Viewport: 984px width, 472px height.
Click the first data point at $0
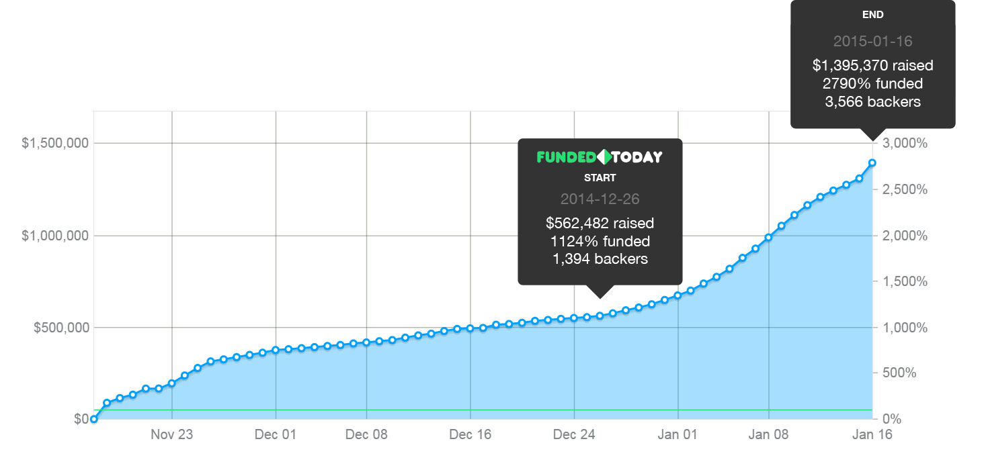point(93,419)
